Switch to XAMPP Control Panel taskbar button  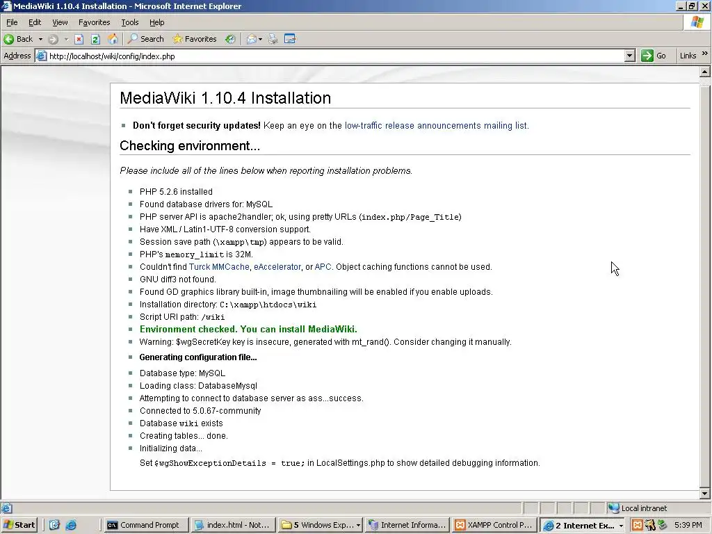495,526
